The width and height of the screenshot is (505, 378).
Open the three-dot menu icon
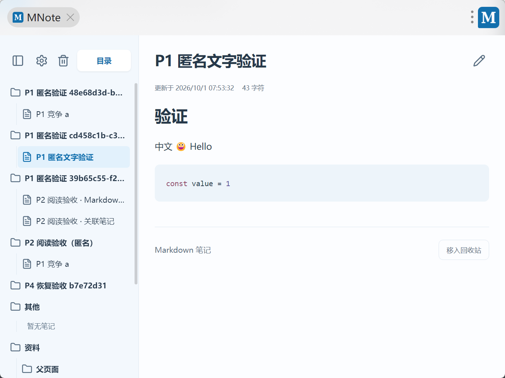(472, 17)
